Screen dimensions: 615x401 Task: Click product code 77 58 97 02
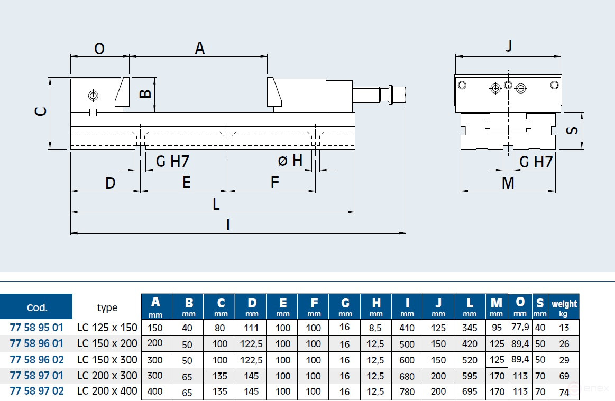coord(36,391)
